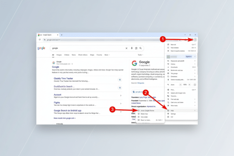Viewport: 234px width, 156px height.
Task: Open Find and edit submenu
Action: click(x=181, y=99)
